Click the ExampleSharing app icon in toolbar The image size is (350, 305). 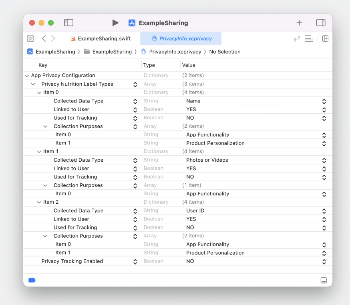(132, 23)
